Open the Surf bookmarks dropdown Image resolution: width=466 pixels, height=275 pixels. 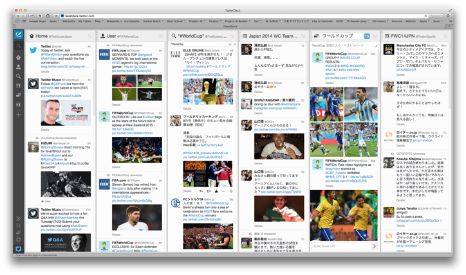click(257, 21)
